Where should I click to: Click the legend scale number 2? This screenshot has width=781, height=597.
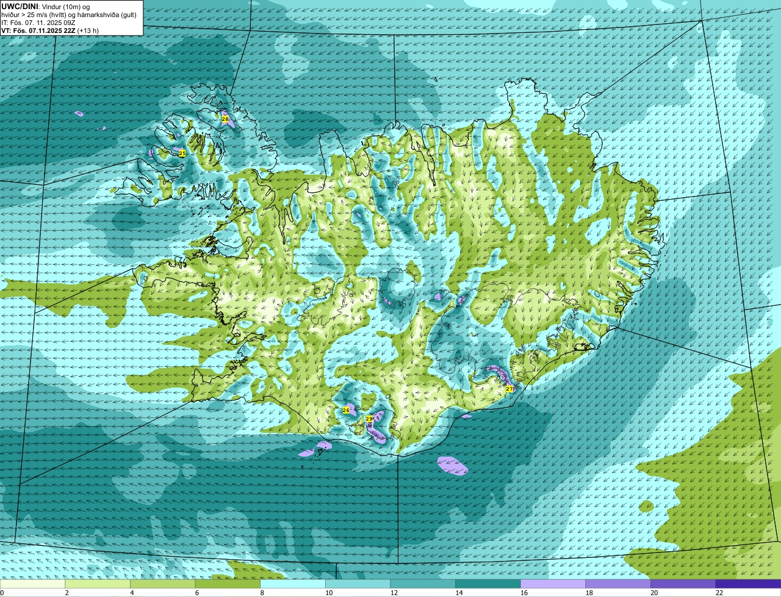[x=67, y=593]
